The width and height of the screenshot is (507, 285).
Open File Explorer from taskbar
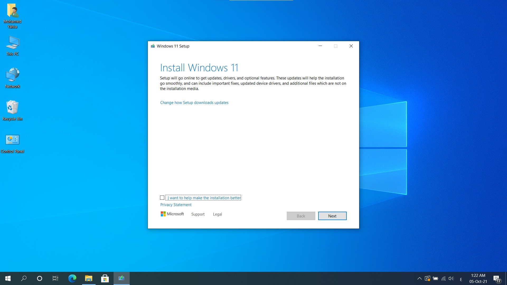(88, 278)
